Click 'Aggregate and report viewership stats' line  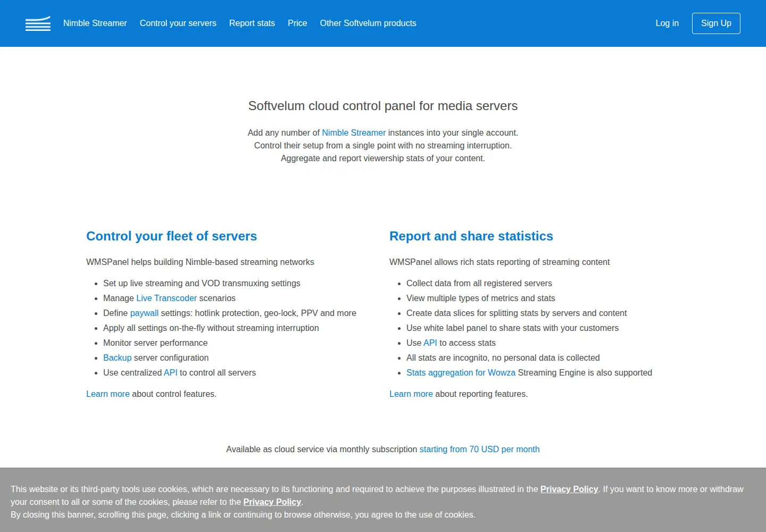[383, 159]
